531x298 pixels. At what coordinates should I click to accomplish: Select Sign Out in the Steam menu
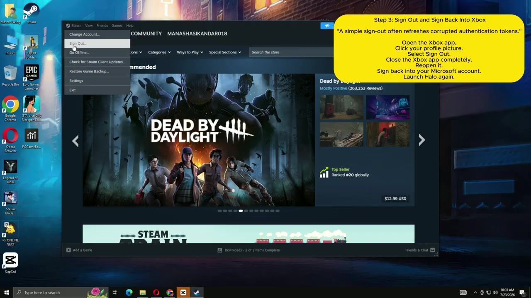click(x=97, y=43)
